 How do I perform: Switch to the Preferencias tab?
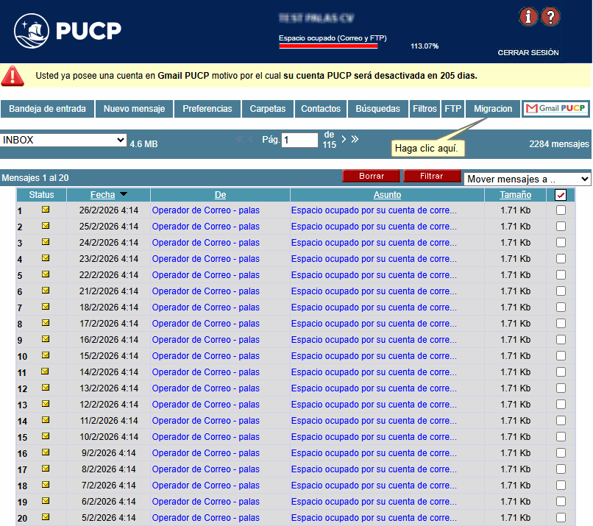click(x=207, y=109)
